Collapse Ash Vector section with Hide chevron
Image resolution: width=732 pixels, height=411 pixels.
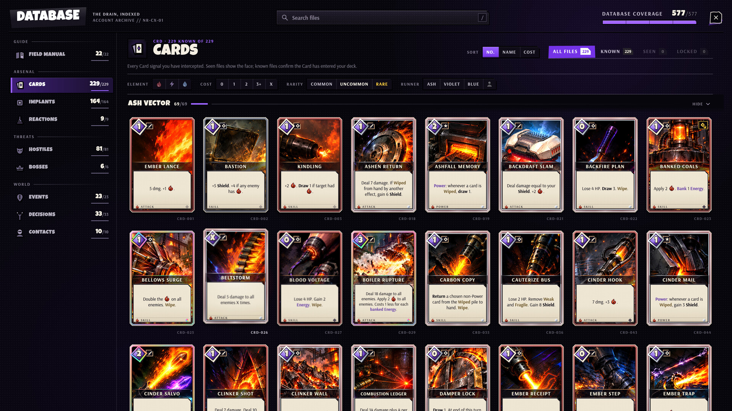(701, 104)
